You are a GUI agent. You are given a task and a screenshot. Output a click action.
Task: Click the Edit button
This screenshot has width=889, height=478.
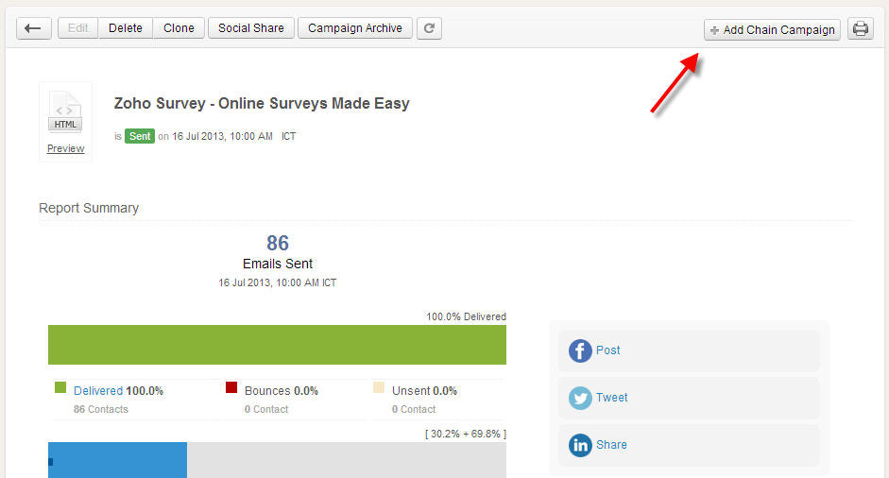(78, 28)
